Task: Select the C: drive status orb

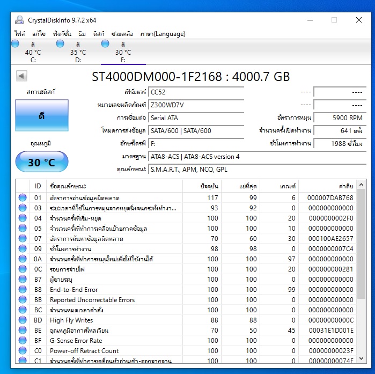Action: pyautogui.click(x=15, y=45)
